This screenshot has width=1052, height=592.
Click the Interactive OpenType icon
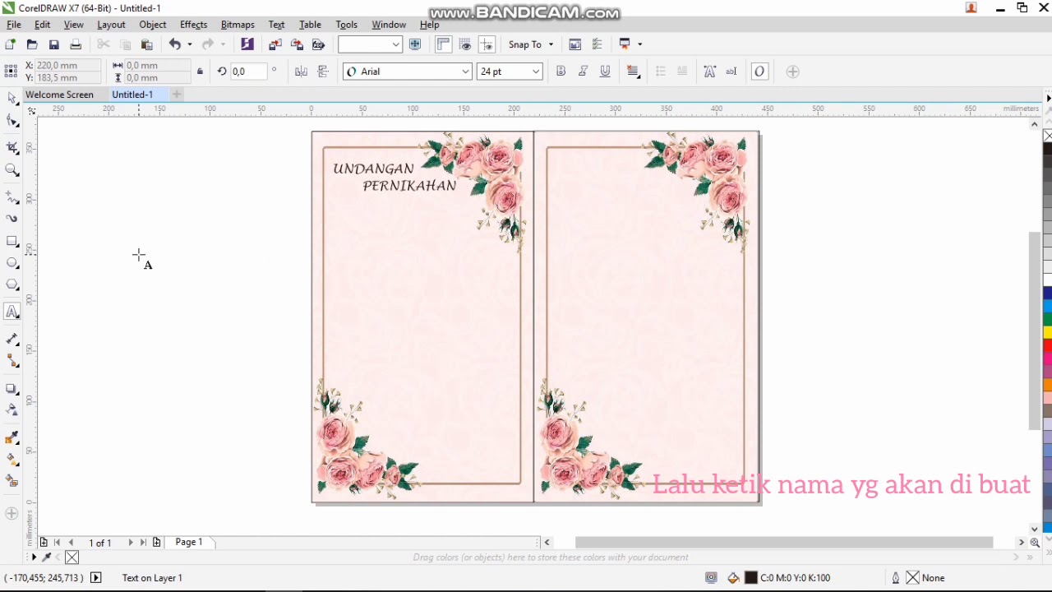759,72
